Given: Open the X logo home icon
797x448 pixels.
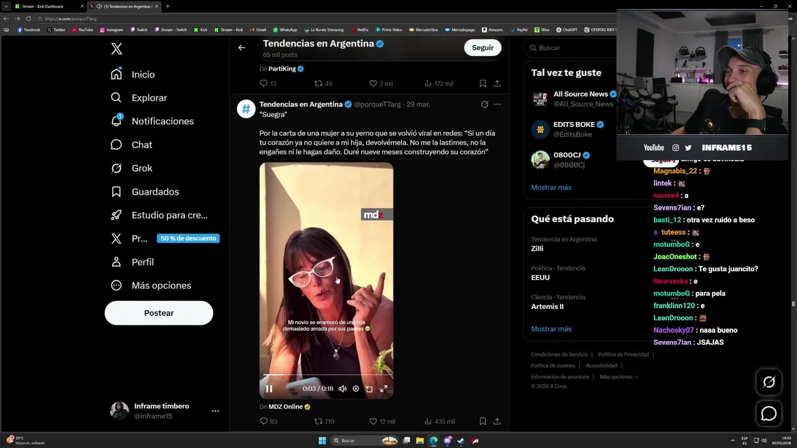Looking at the screenshot, I should (116, 49).
